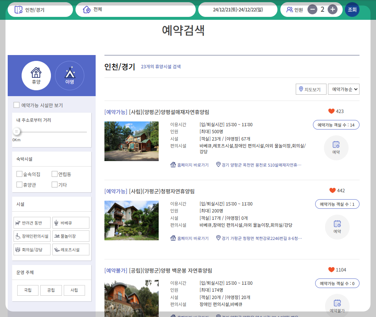
Task: Open the 전체 facility selector
Action: [136, 10]
